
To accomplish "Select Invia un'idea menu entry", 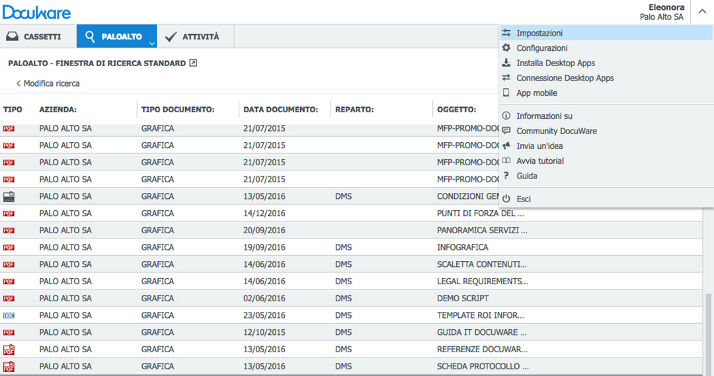I will [606, 145].
